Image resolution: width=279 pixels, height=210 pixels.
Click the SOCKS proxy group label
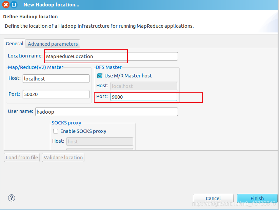(66, 123)
